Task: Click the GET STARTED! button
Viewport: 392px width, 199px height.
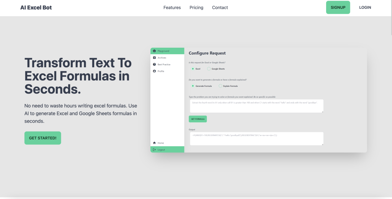Action: (x=43, y=138)
